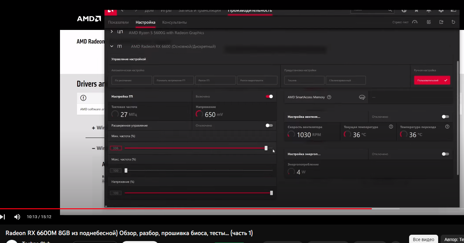This screenshot has width=464, height=243.
Task: Click the brain icon in SmartAccess Memory row
Action: (362, 97)
